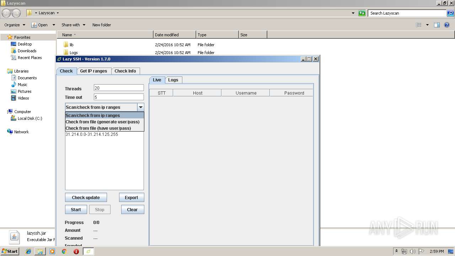Sort Explorer files by Type column
This screenshot has width=455, height=256.
click(217, 35)
